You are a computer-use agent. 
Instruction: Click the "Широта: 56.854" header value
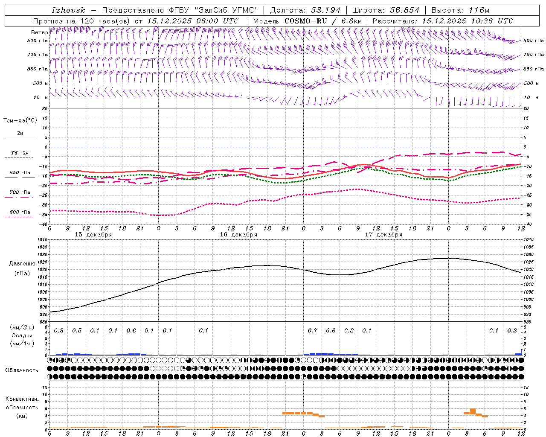(386, 10)
